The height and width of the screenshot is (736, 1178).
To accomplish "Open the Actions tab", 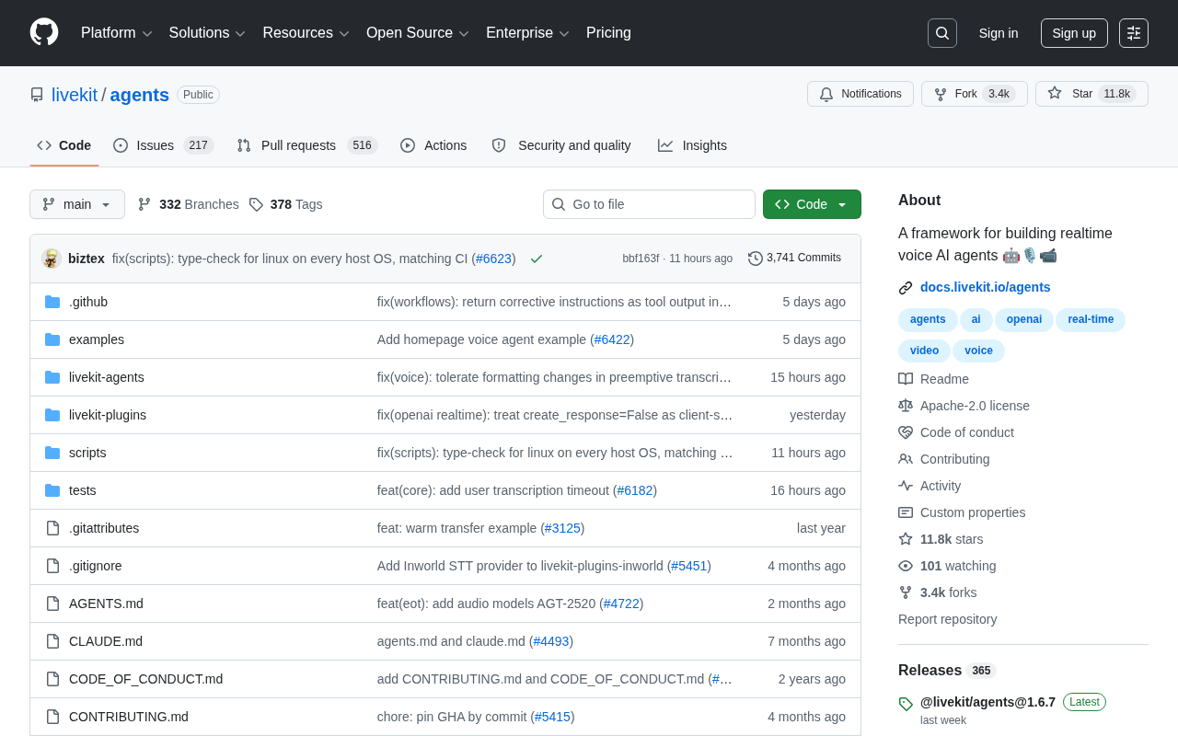I will tap(433, 145).
